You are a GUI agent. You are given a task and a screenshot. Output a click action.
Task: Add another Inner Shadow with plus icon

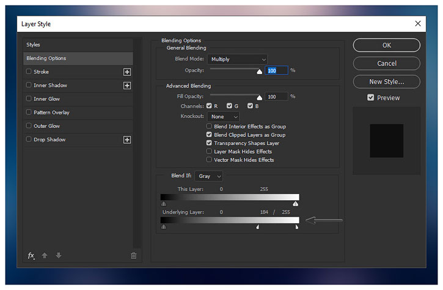pyautogui.click(x=127, y=86)
